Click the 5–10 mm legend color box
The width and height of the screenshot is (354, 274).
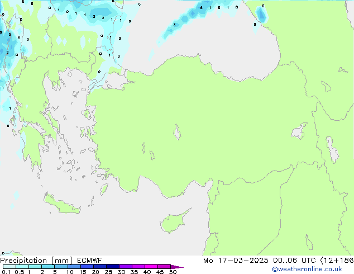point(61,267)
